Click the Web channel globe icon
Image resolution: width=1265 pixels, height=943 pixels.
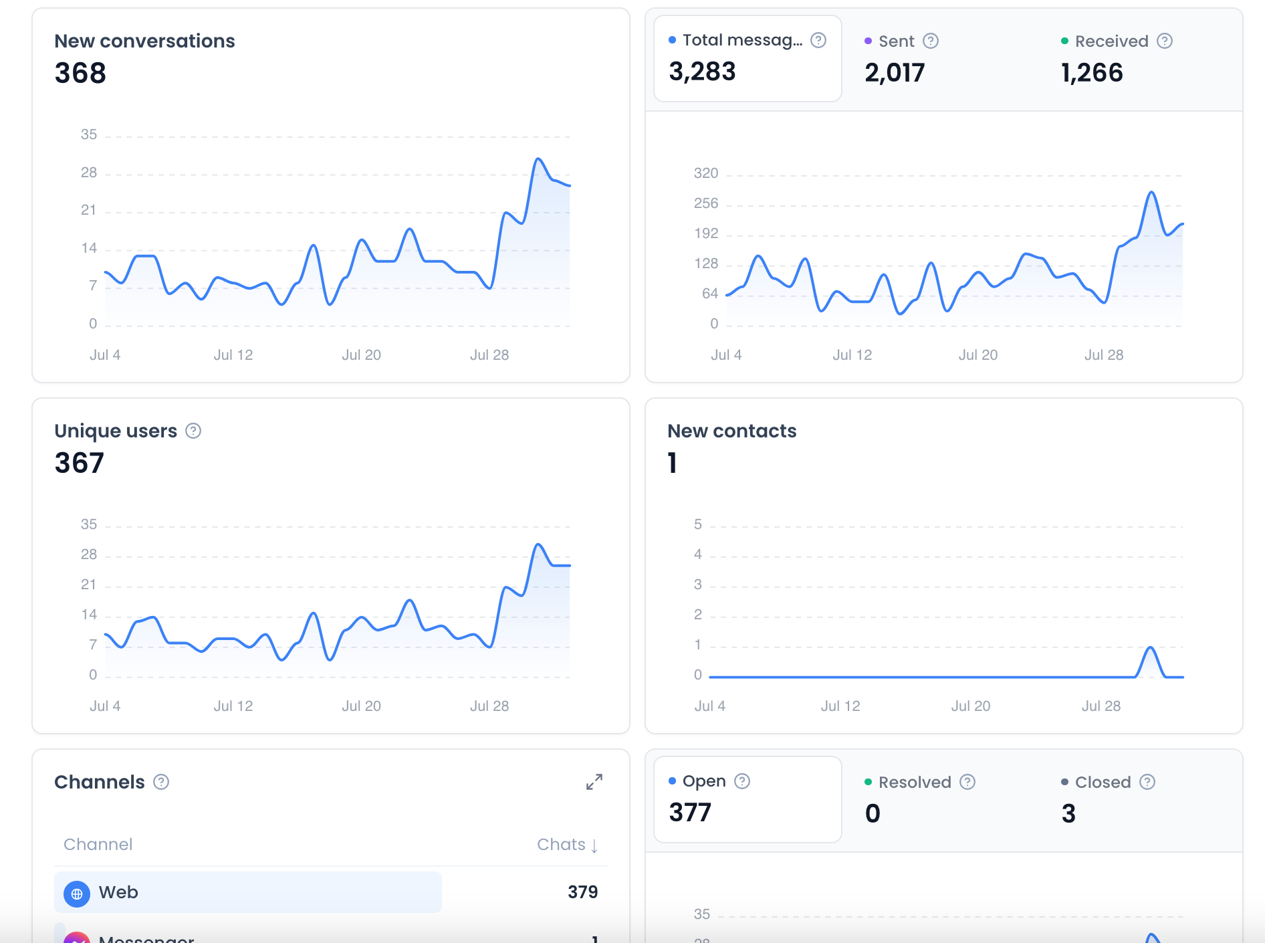click(77, 894)
